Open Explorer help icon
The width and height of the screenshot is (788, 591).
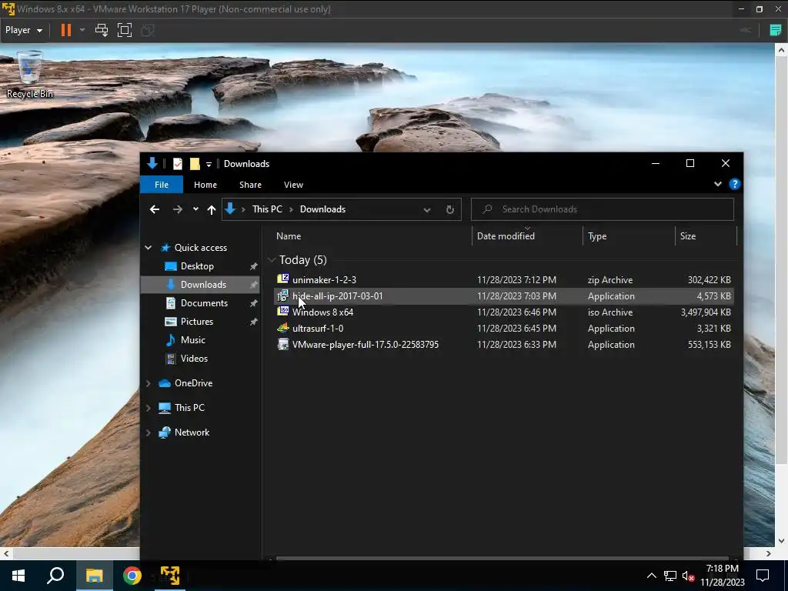pyautogui.click(x=735, y=184)
